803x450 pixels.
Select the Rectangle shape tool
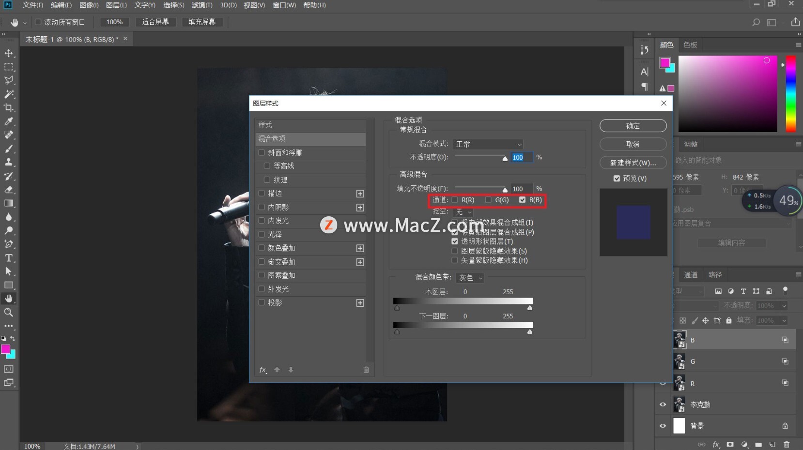click(x=9, y=285)
